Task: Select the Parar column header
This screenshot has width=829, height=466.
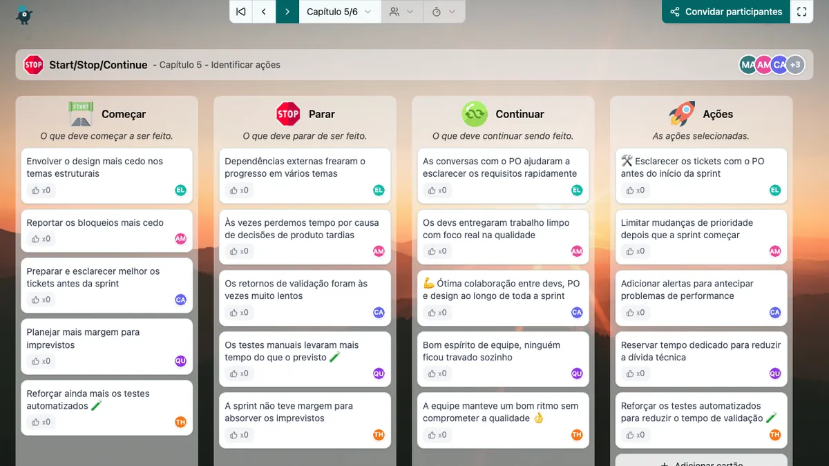Action: [321, 115]
